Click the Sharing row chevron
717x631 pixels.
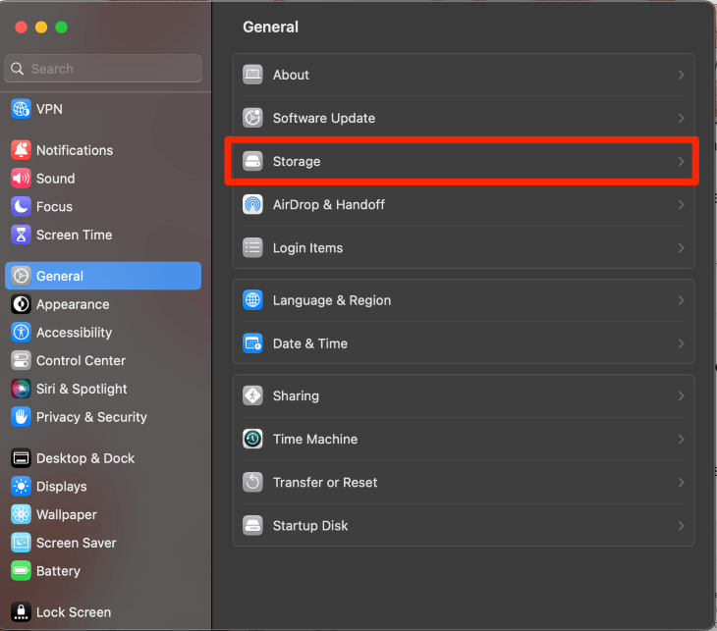681,395
